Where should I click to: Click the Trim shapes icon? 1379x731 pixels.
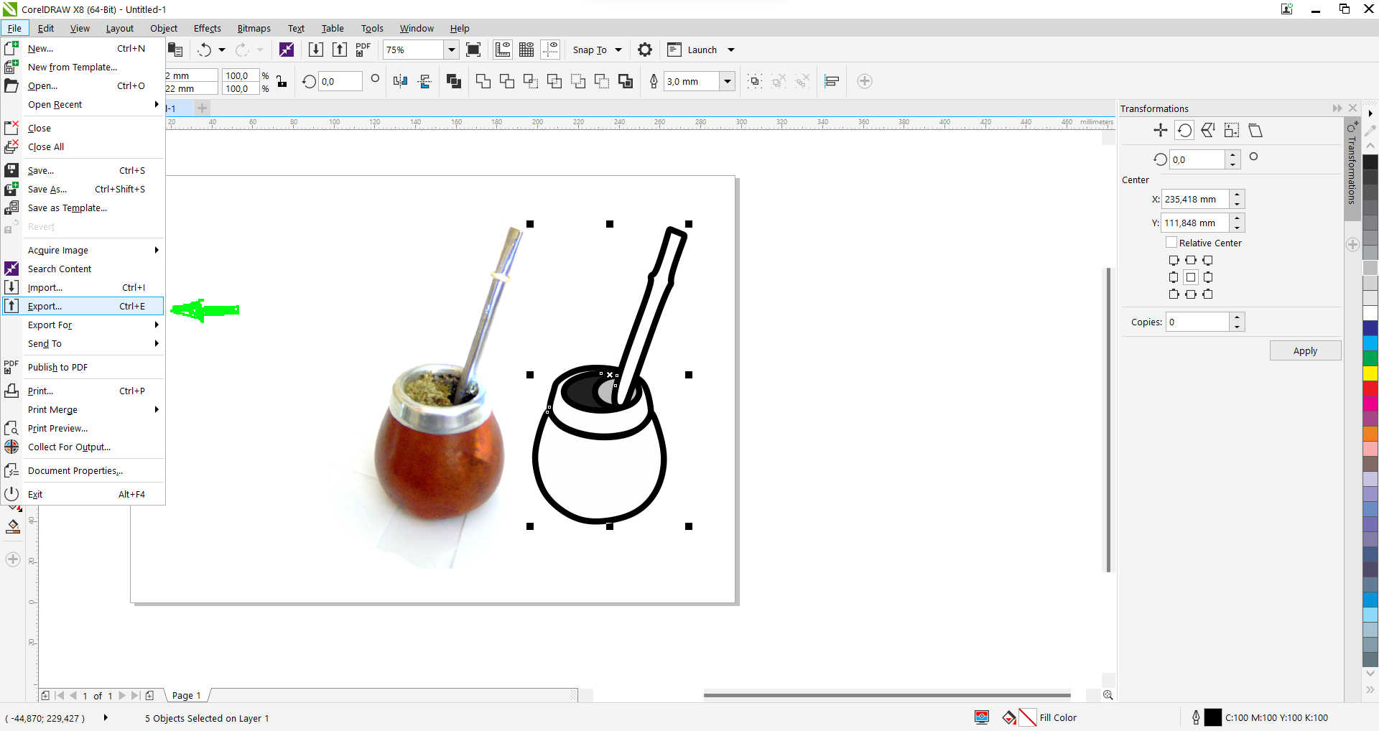tap(507, 81)
